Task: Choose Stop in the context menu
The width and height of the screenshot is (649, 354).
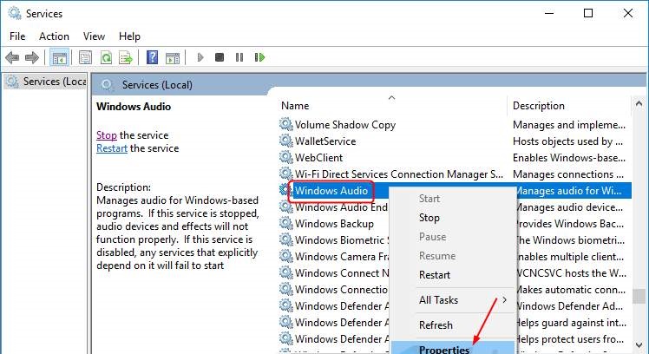Action: [x=429, y=218]
